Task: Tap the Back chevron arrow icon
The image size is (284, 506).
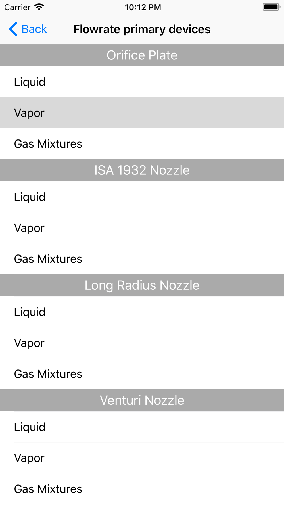Action: point(13,29)
